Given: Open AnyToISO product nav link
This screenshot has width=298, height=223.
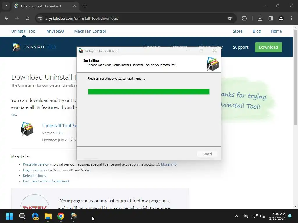Looking at the screenshot, I should pos(55,31).
